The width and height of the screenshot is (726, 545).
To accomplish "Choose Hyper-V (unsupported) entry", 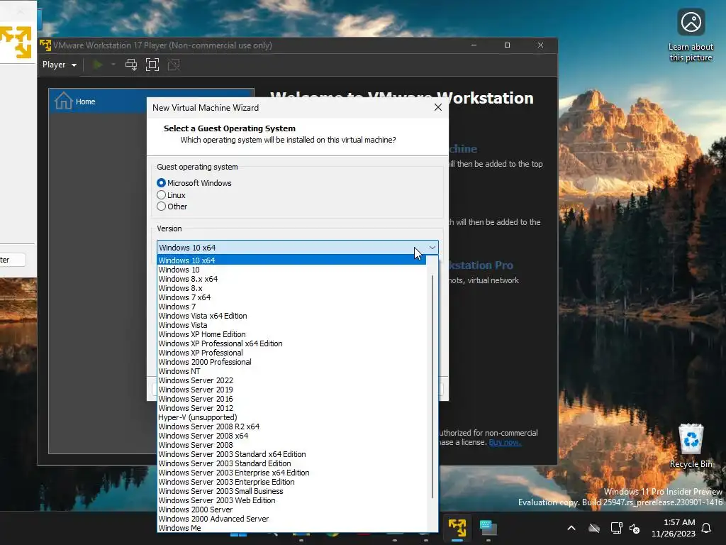I will click(291, 417).
